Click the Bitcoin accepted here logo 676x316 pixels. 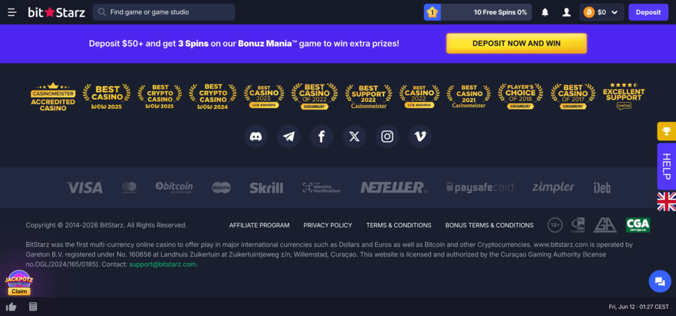[174, 187]
